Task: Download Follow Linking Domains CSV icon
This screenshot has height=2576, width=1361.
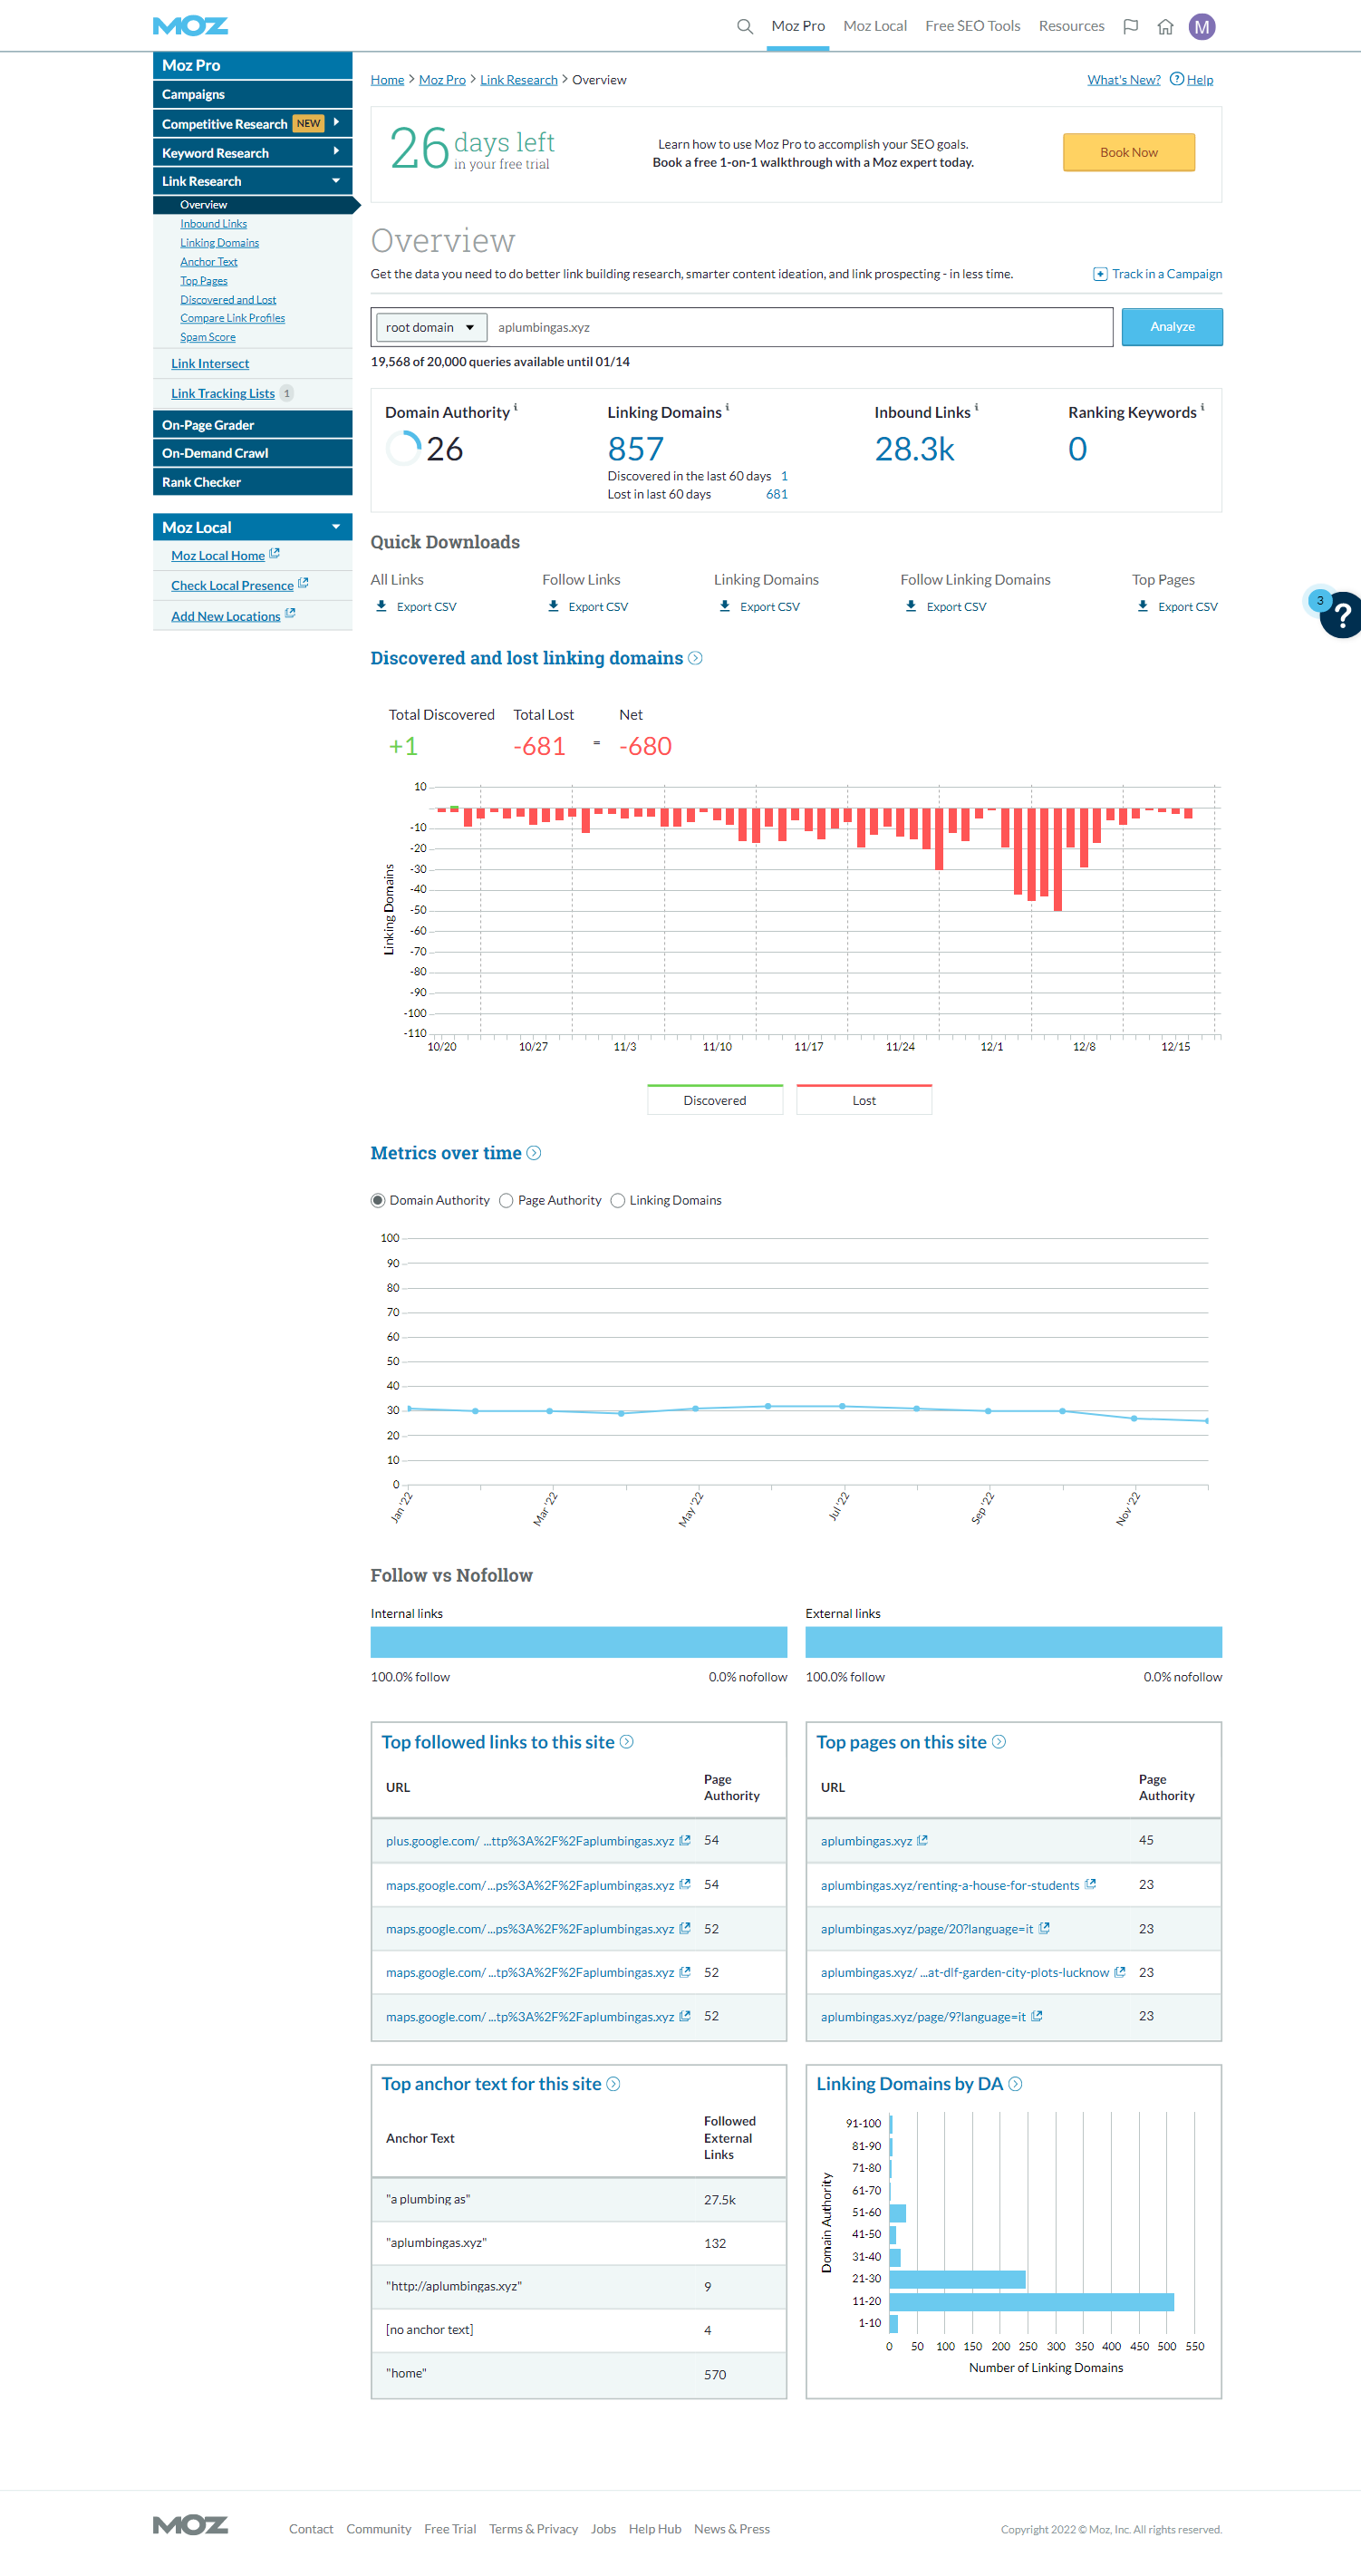Action: pos(911,606)
